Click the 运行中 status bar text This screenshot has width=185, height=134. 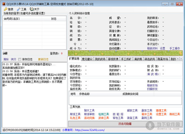(x=31, y=130)
